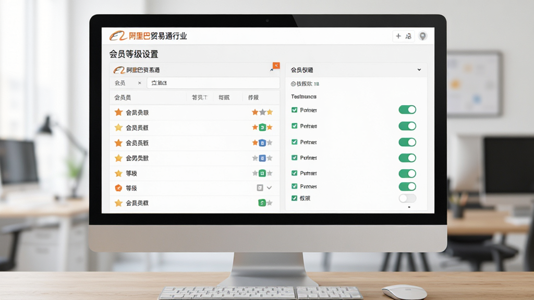Turn off the second green toggle switch
Image resolution: width=534 pixels, height=300 pixels.
click(x=407, y=126)
